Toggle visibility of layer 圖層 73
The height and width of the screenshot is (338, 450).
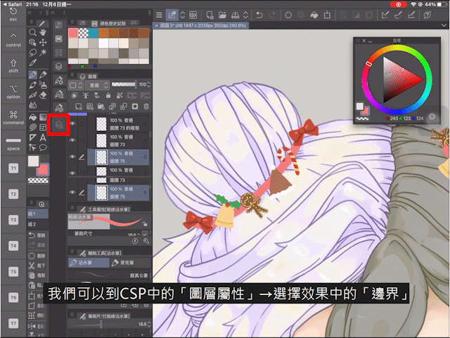[72, 140]
